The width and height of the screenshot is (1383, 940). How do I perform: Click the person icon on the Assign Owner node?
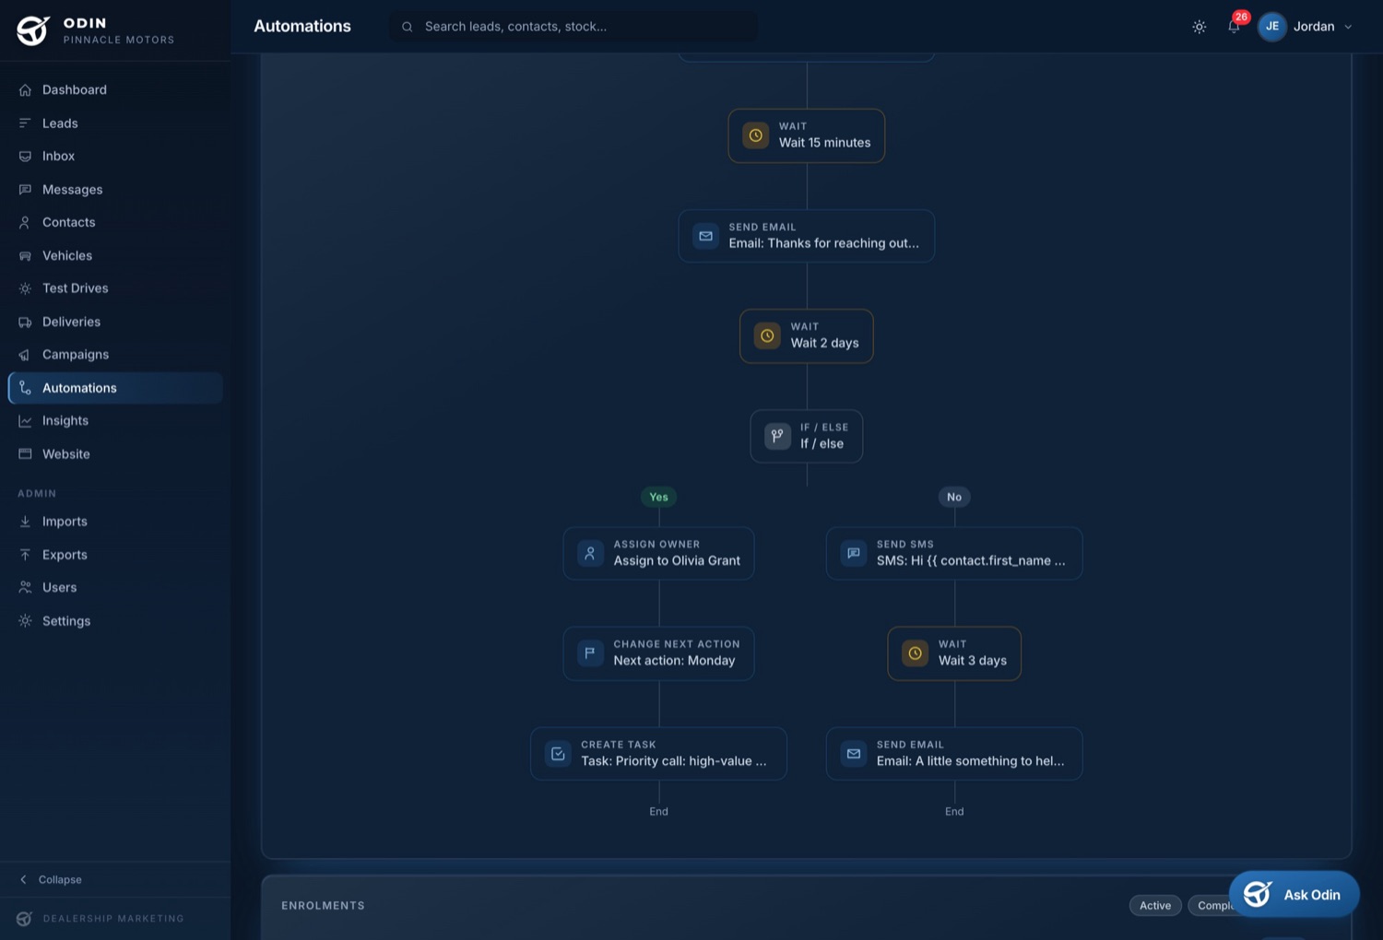(x=590, y=553)
